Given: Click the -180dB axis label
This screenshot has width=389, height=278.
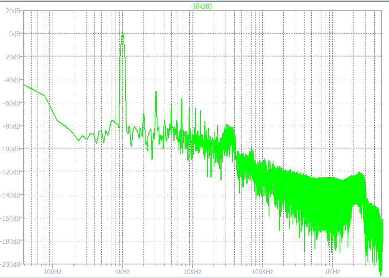Looking at the screenshot, I should [x=10, y=241].
